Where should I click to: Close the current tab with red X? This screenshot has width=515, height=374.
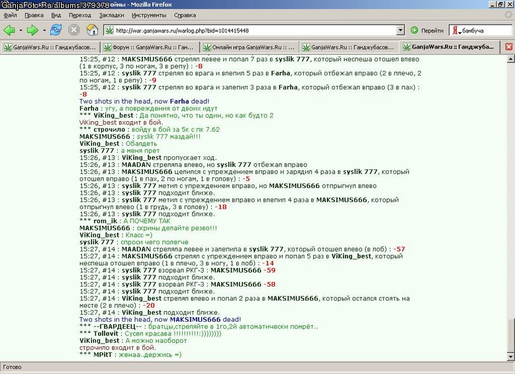click(x=509, y=47)
